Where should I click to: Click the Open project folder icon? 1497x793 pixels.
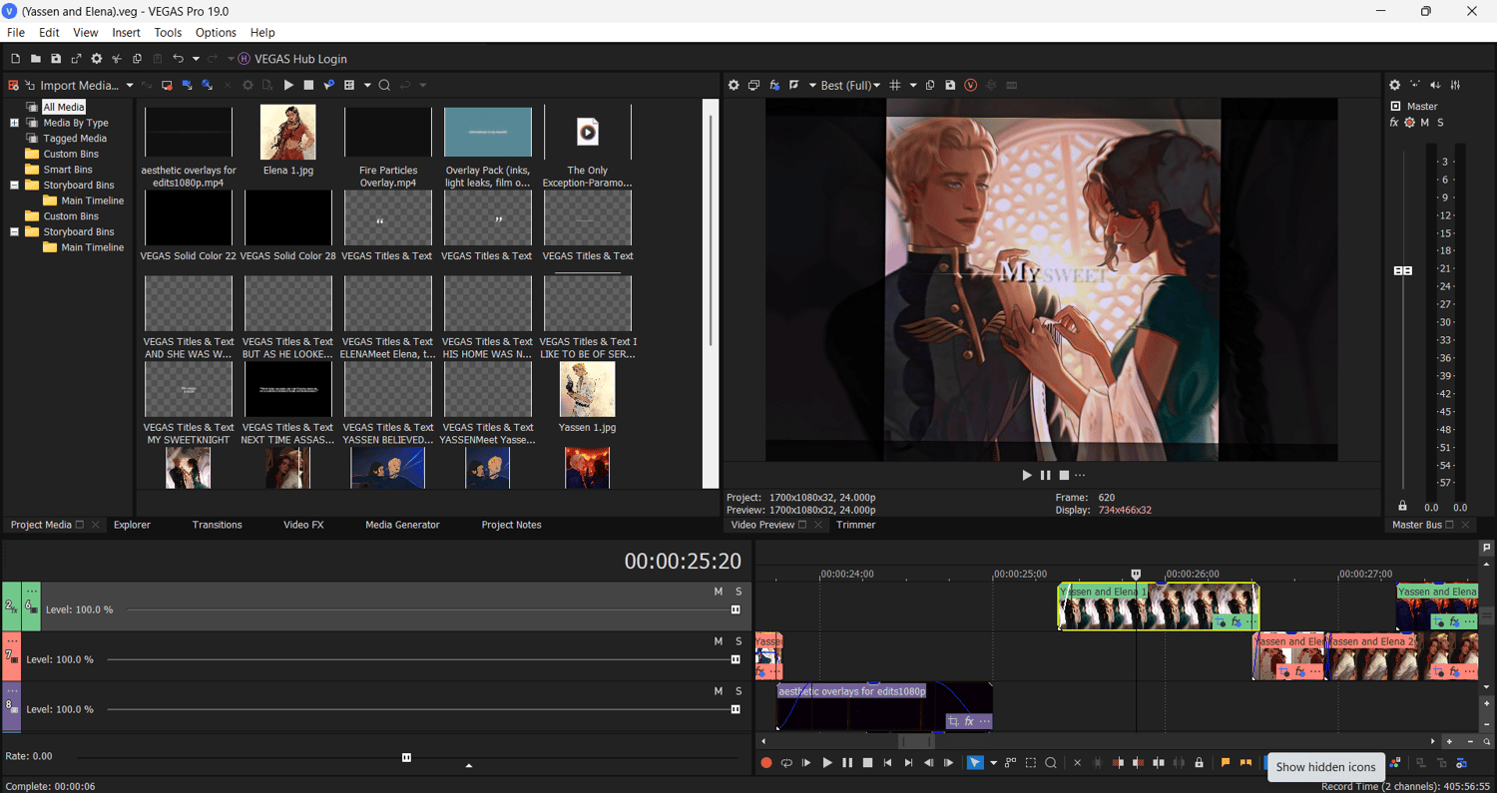click(x=35, y=59)
